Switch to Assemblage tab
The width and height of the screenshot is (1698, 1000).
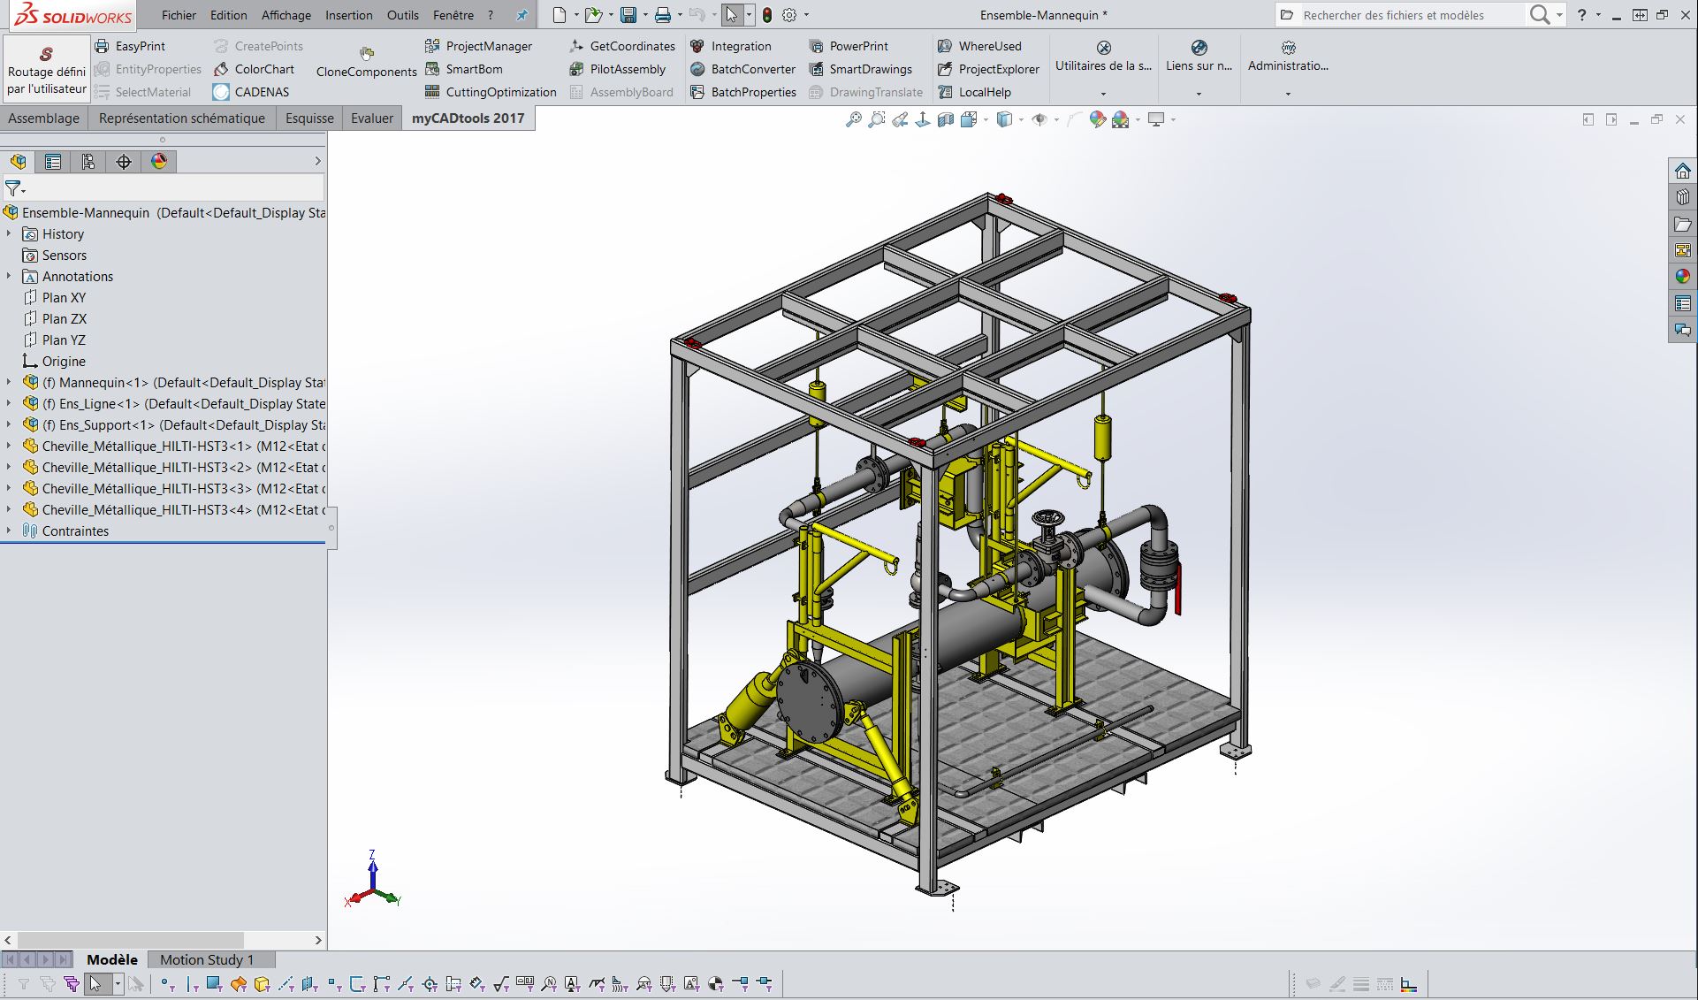click(44, 118)
